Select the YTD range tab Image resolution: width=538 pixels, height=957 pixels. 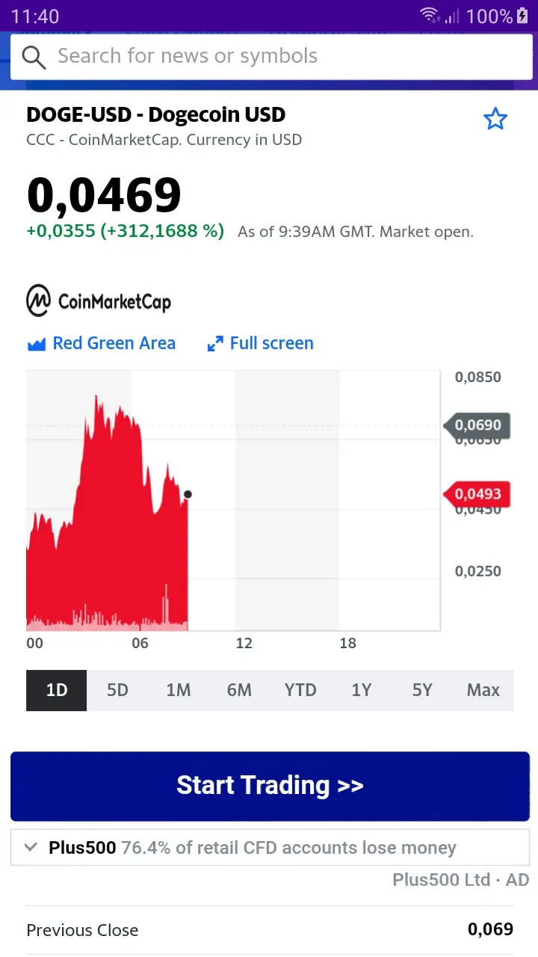[300, 690]
